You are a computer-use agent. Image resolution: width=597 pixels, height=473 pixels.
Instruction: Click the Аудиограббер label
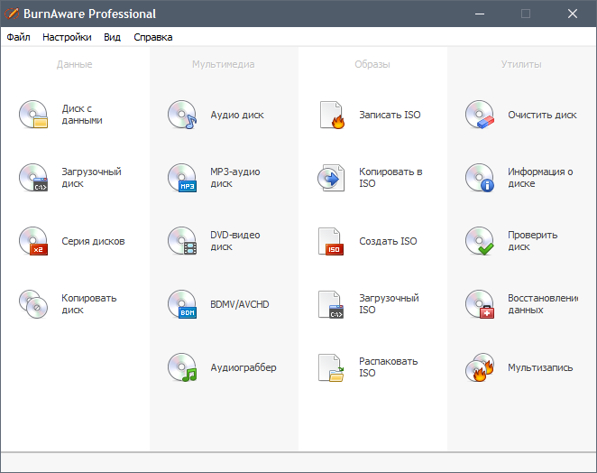pos(243,367)
